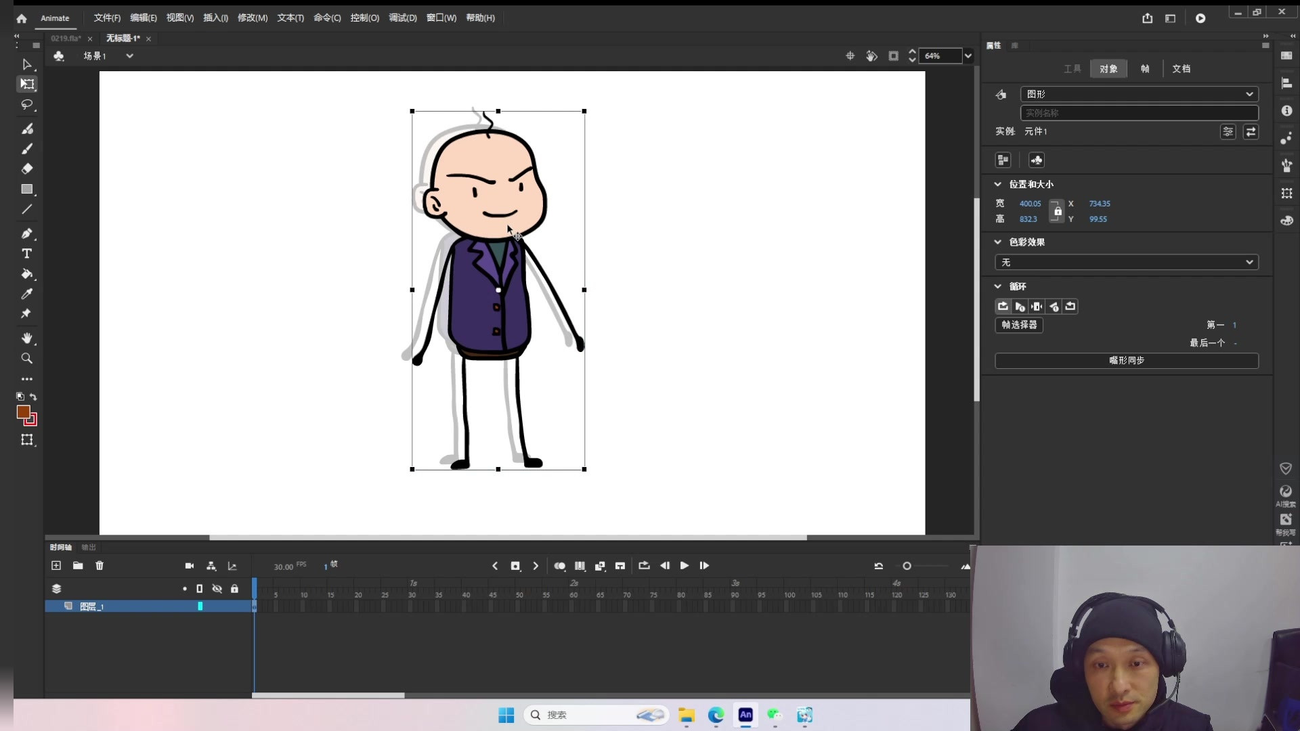
Task: Click the clip content outside stage icon
Action: [894, 56]
